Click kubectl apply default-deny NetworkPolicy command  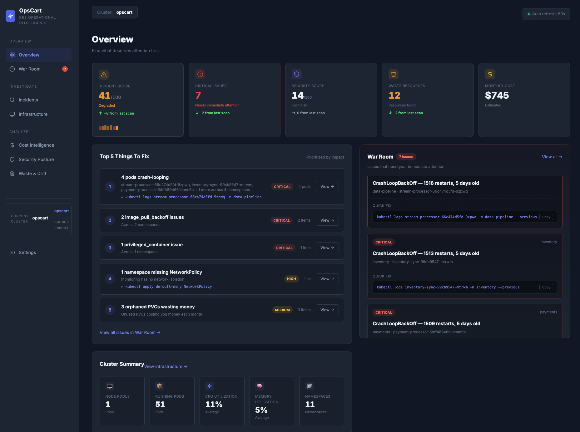[x=166, y=287]
